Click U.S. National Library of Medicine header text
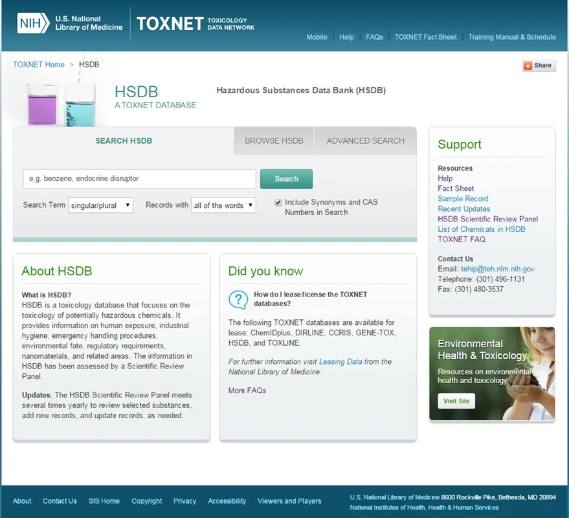The height and width of the screenshot is (518, 569). (89, 23)
